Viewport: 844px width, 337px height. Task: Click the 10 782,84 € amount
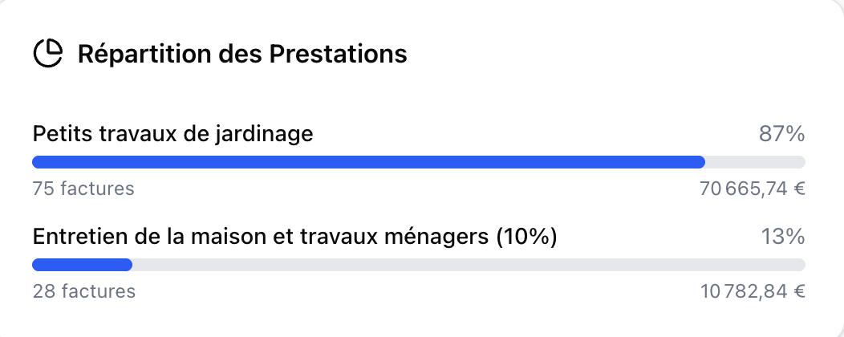coord(752,291)
